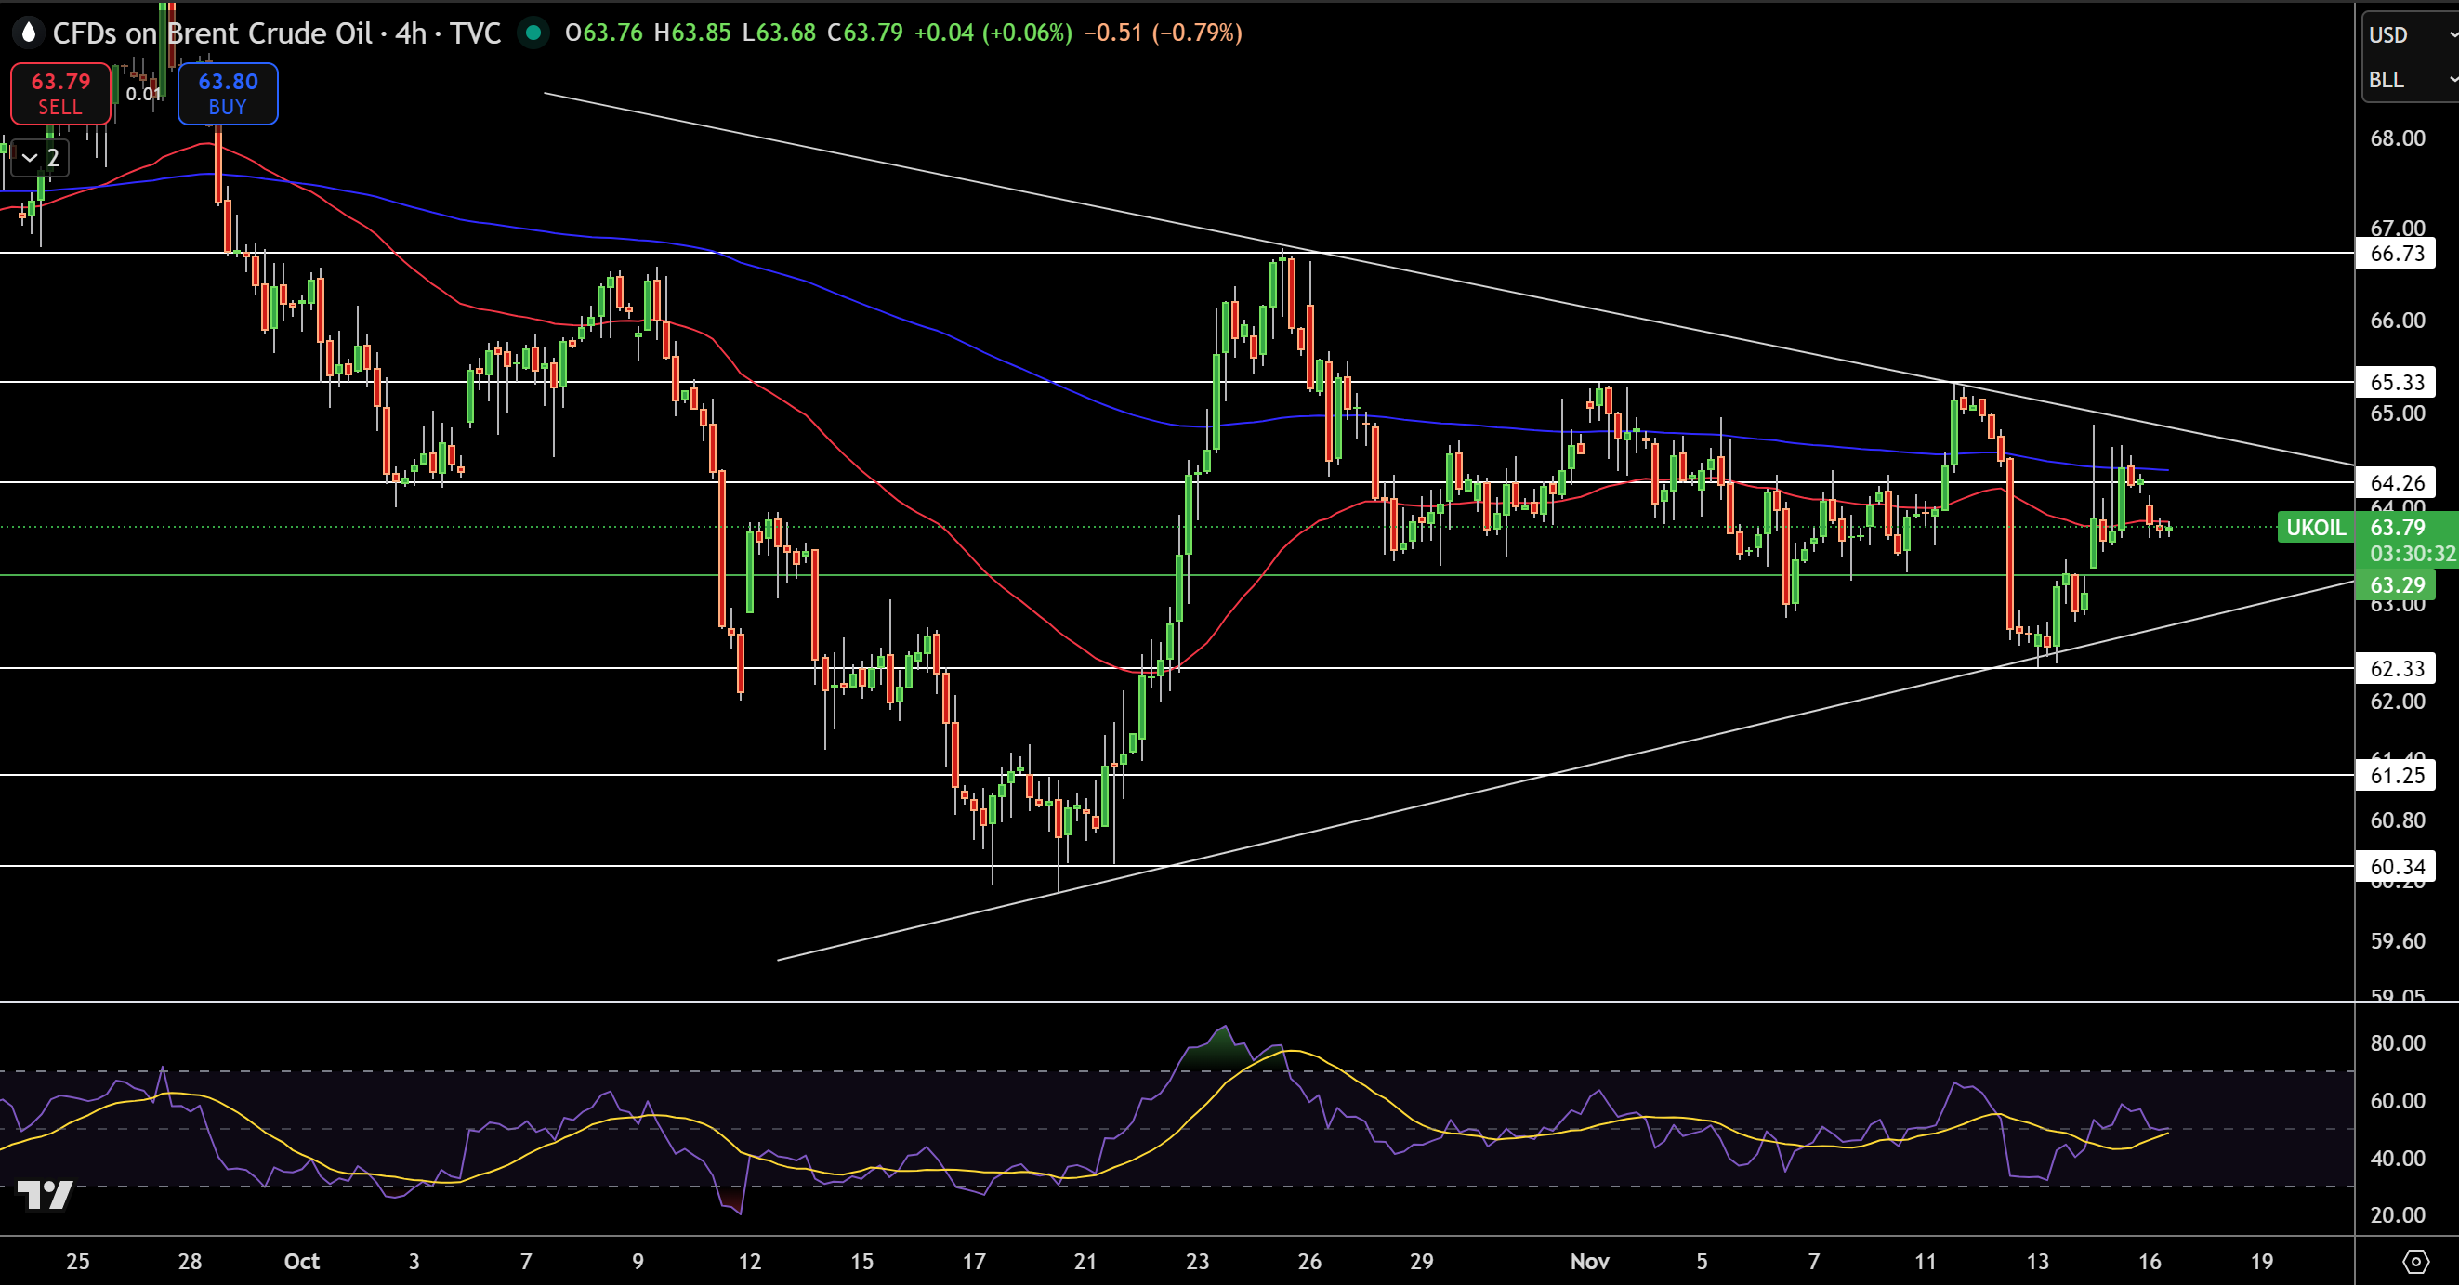Select the 61.25 price line label

2396,775
